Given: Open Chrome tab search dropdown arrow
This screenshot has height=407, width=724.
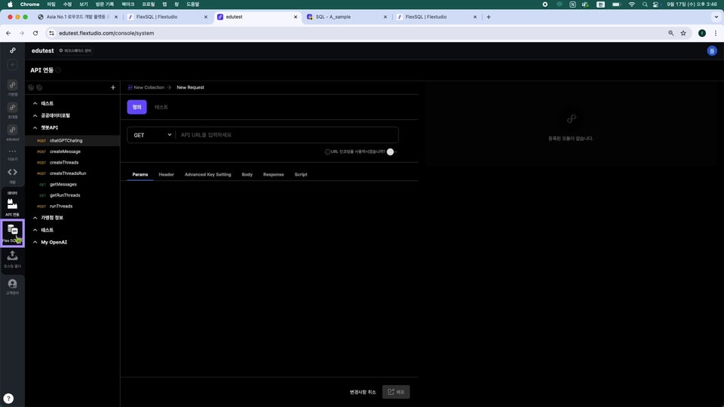Looking at the screenshot, I should pyautogui.click(x=716, y=17).
